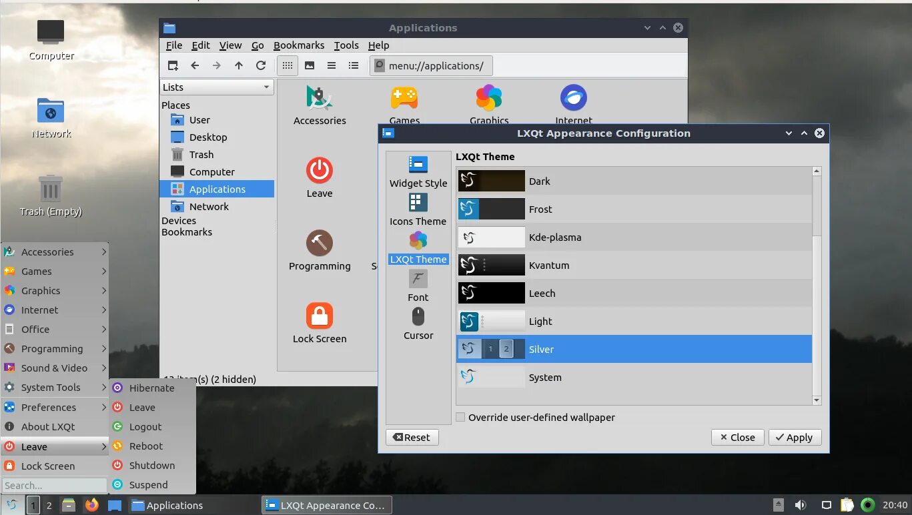Select About LXQt in start menu
This screenshot has height=515, width=912.
coord(55,427)
